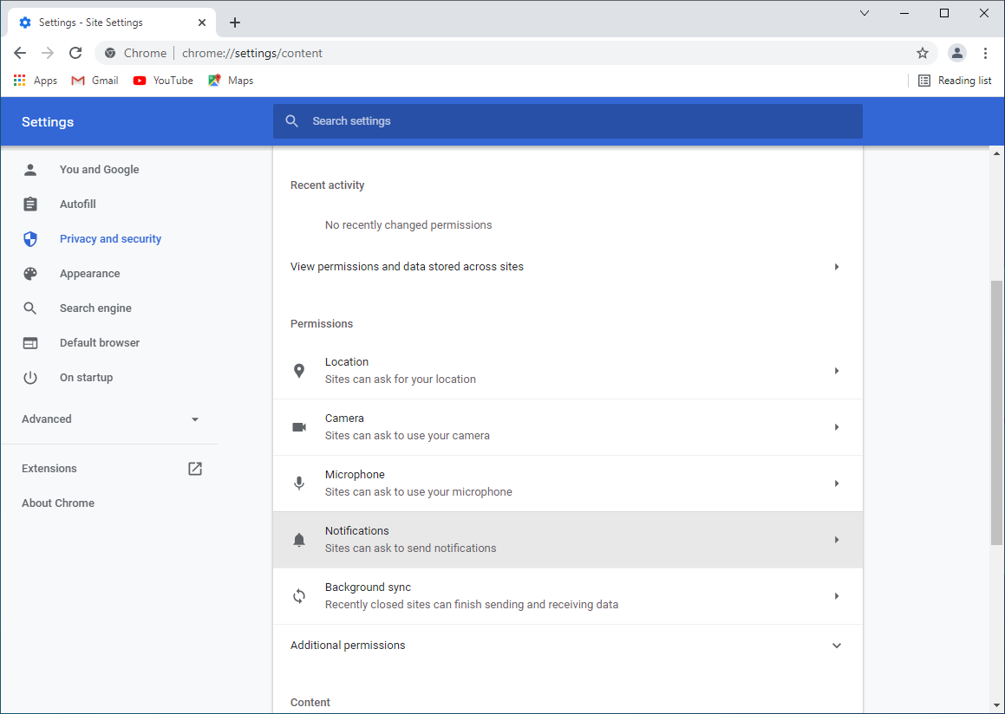Click the Microphone permission icon
The width and height of the screenshot is (1005, 714).
point(299,484)
